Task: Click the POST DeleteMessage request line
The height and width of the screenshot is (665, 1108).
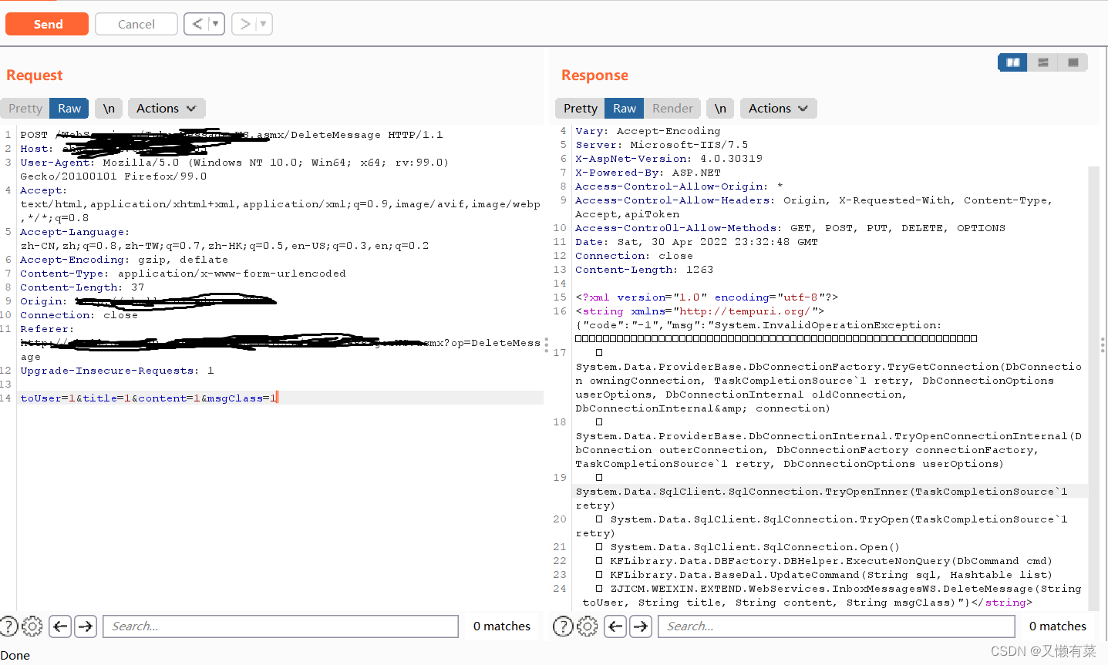Action: 231,135
